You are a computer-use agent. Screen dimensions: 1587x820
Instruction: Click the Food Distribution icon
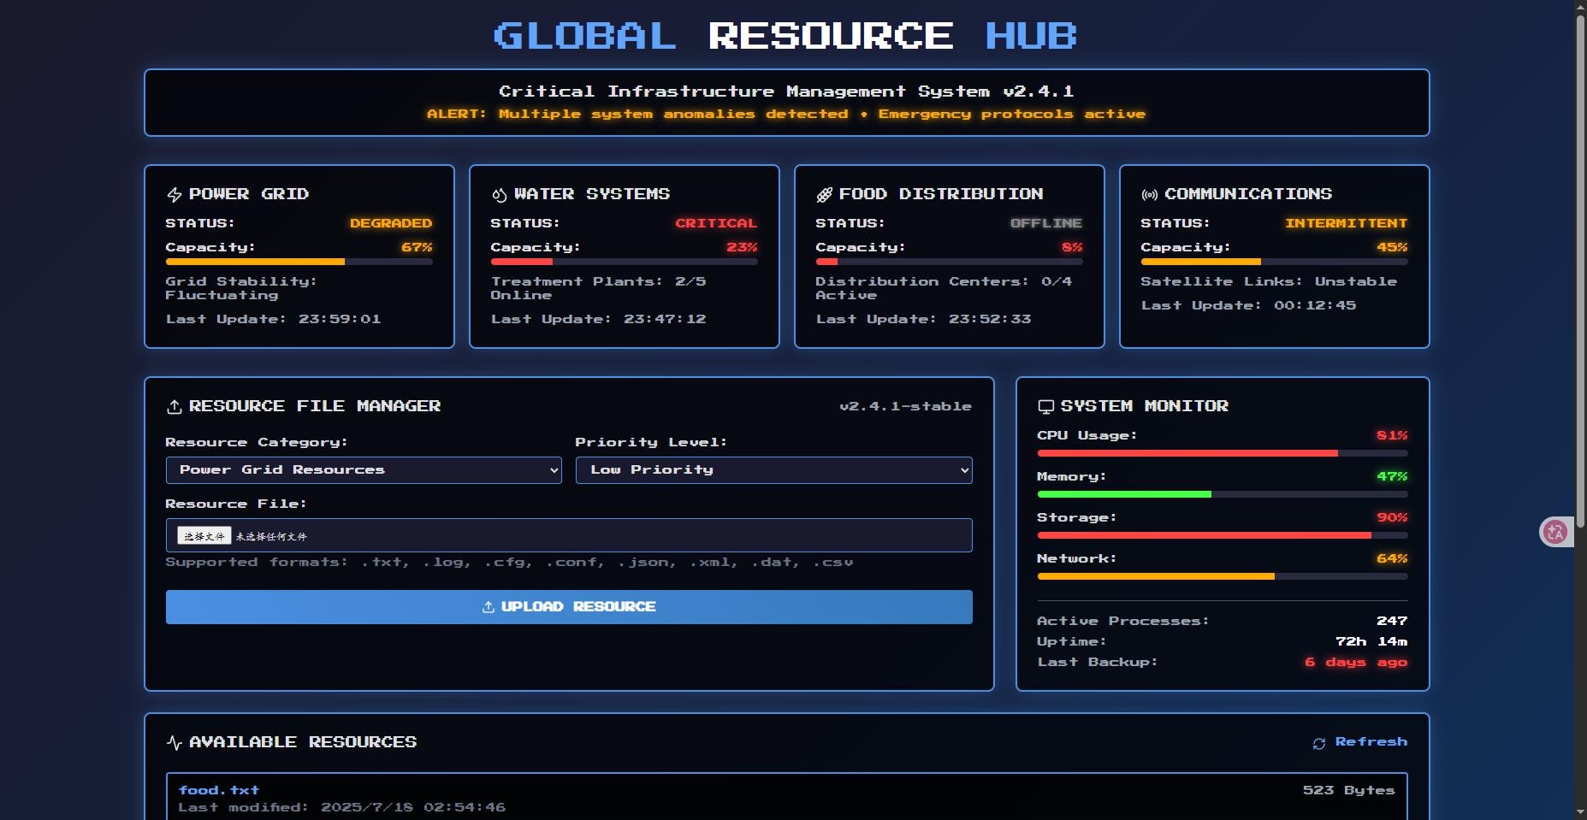tap(824, 195)
